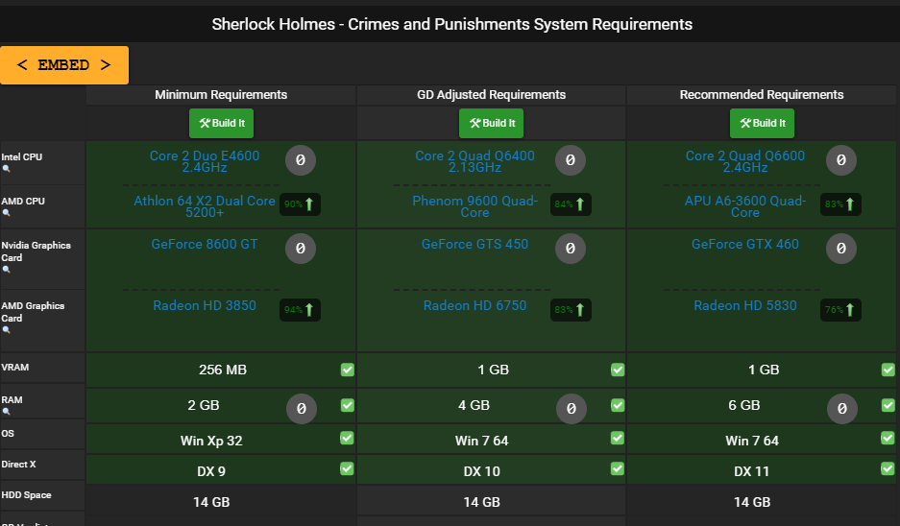The height and width of the screenshot is (526, 900).
Task: Click the Direct X row label
Action: coord(18,464)
